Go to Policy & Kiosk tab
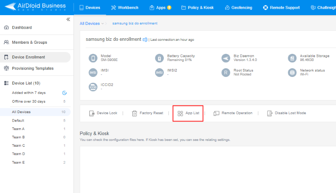The height and width of the screenshot is (193, 336). (x=197, y=8)
